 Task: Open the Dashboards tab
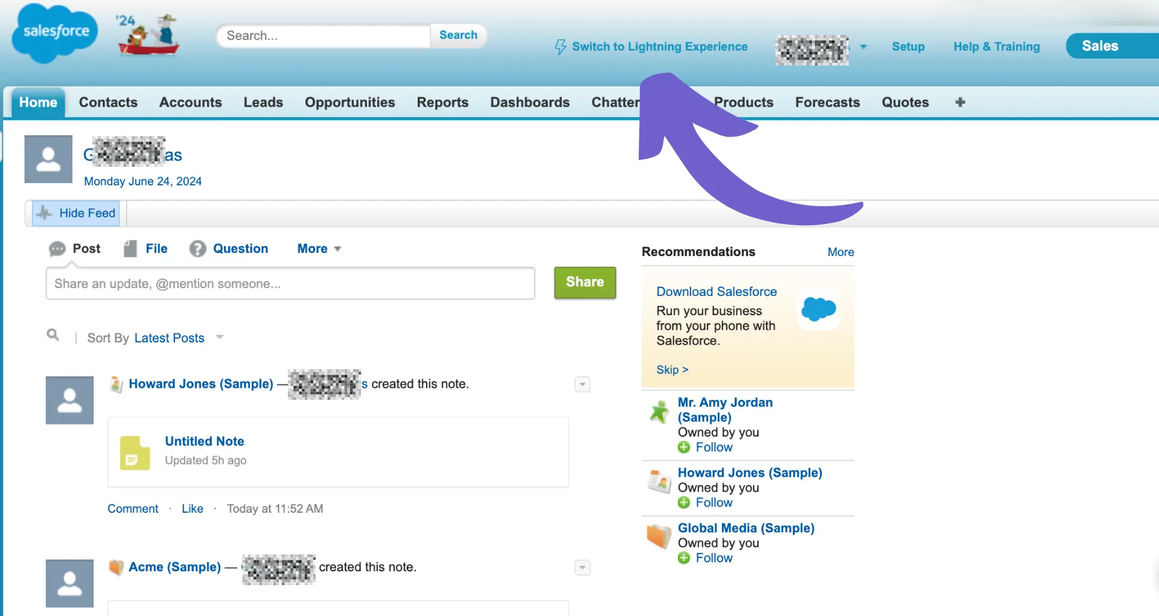tap(530, 102)
